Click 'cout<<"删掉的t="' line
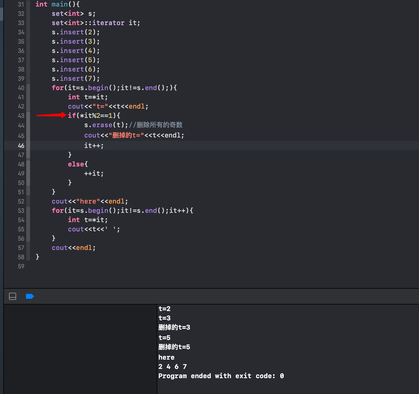 [x=134, y=135]
